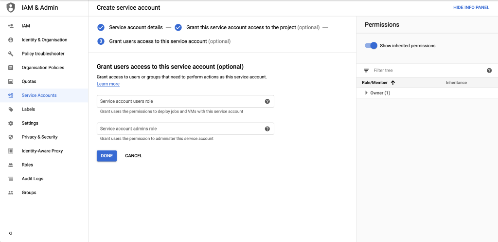This screenshot has width=498, height=242.
Task: Click the Settings gear icon in sidebar
Action: 11,123
